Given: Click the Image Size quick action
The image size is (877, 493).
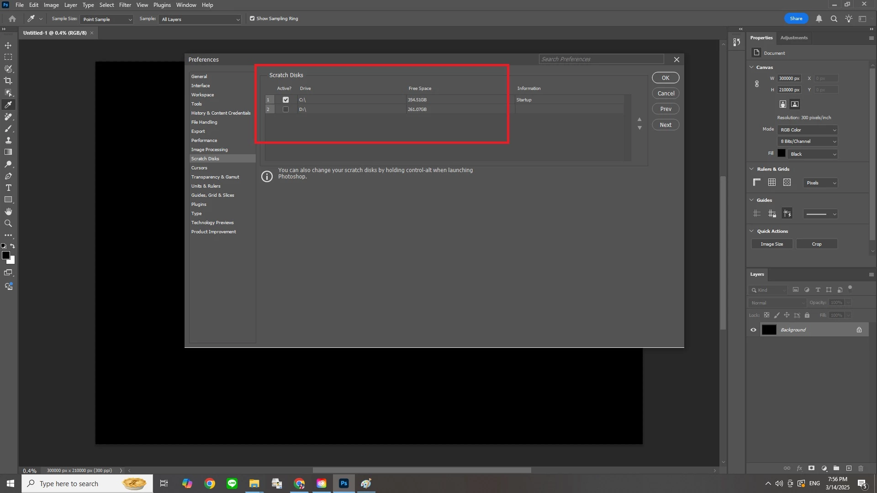Looking at the screenshot, I should pos(771,244).
